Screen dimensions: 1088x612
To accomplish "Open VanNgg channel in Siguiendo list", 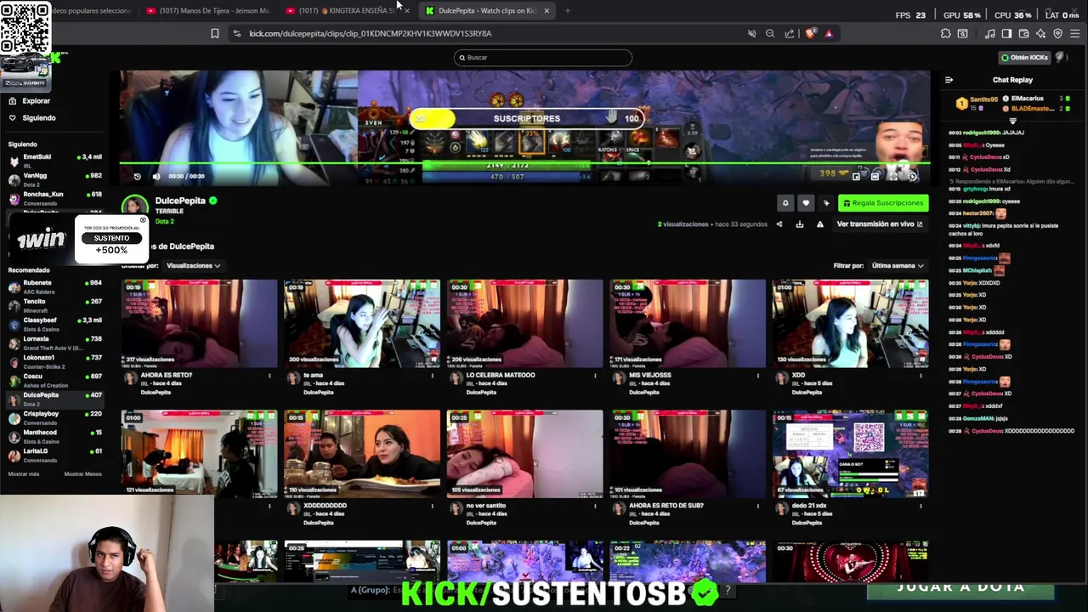I will (x=55, y=179).
